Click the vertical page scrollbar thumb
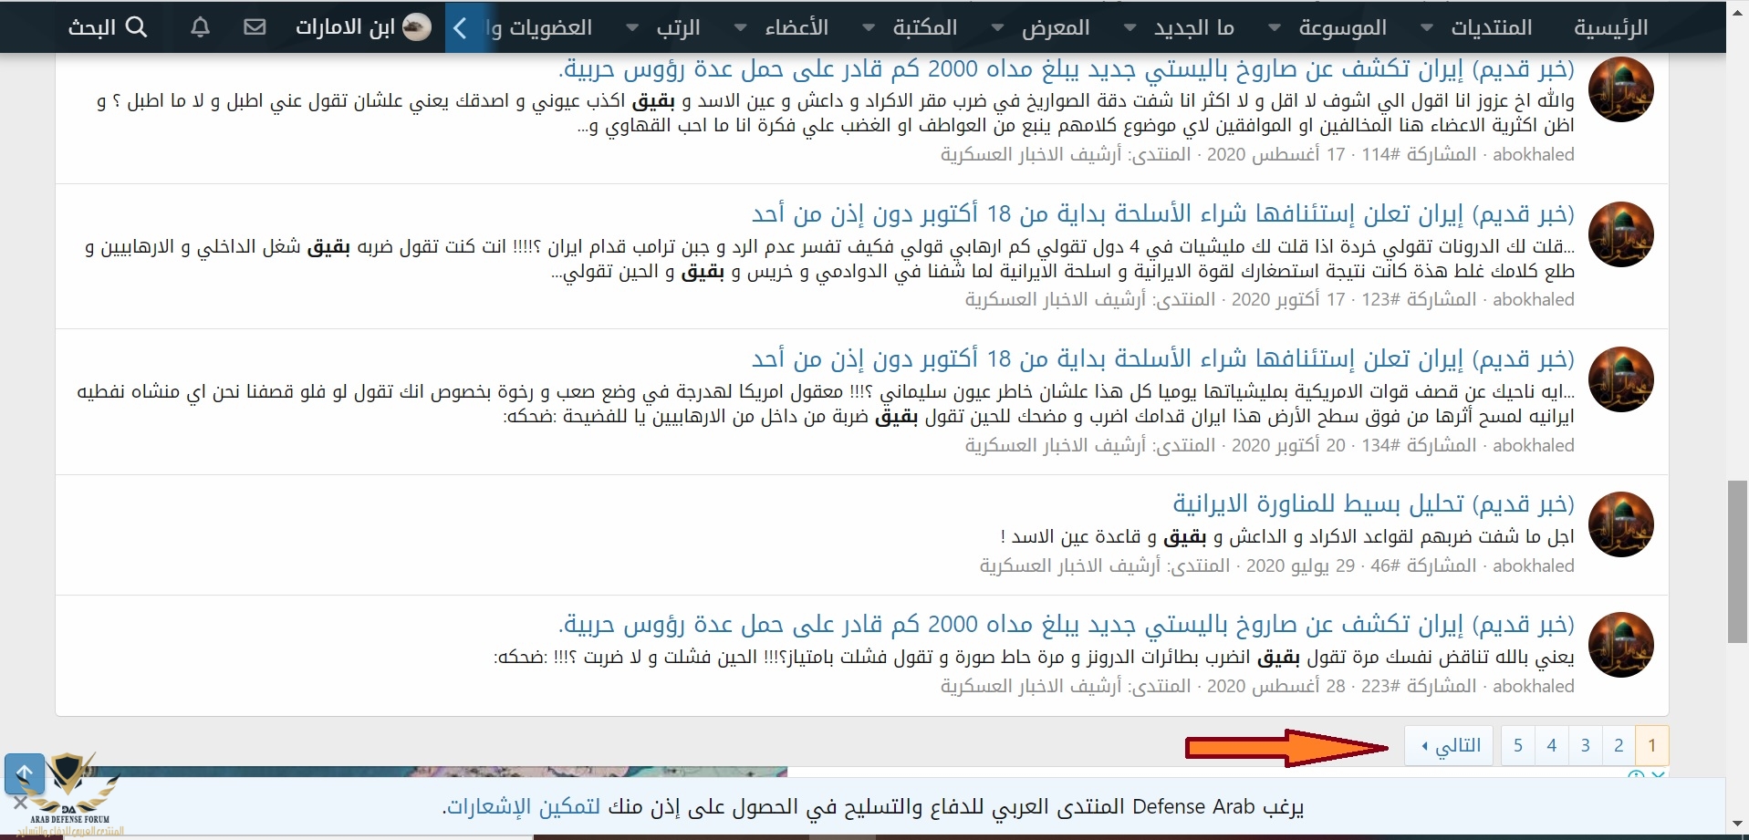The width and height of the screenshot is (1749, 840). (x=1737, y=561)
